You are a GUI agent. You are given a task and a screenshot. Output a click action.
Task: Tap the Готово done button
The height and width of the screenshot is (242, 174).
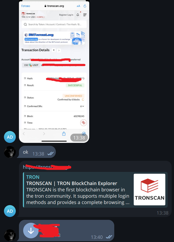[26, 6]
